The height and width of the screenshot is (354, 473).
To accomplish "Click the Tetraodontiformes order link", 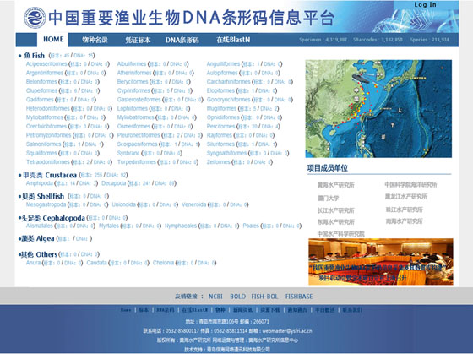I will pos(47,162).
